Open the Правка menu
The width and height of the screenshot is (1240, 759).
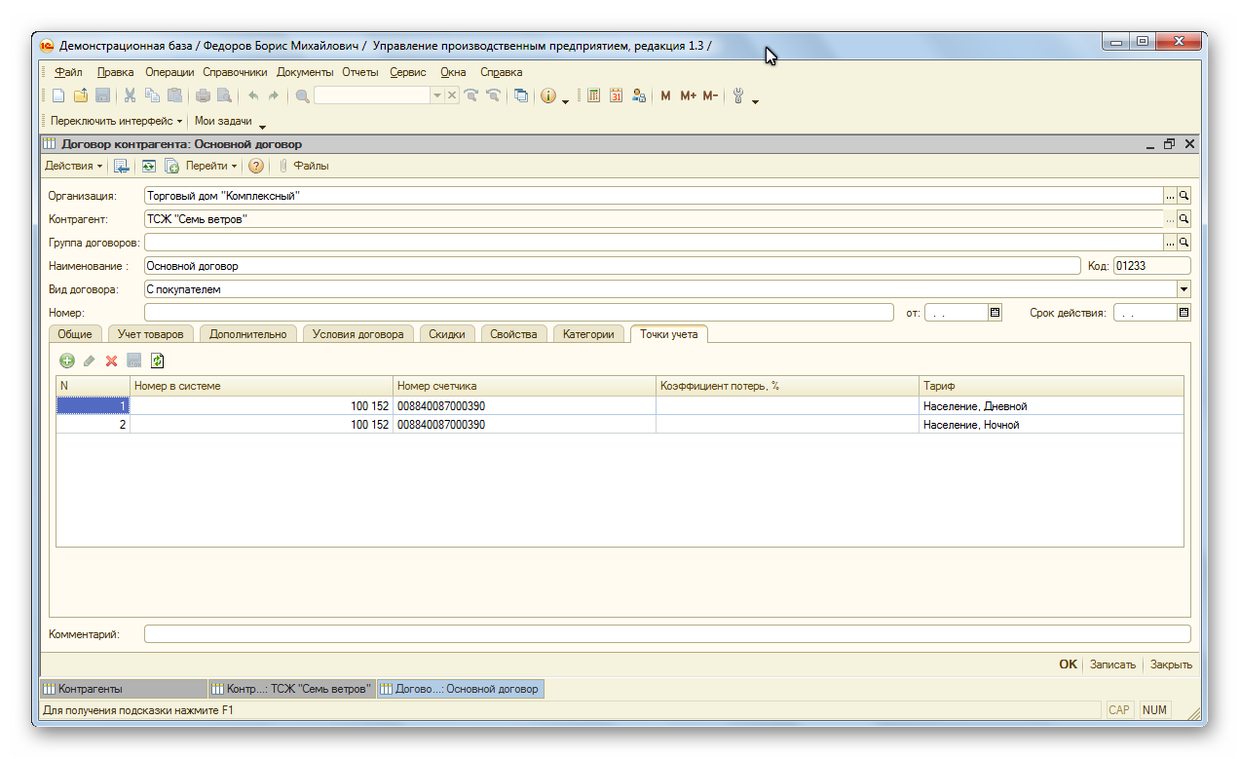tap(116, 72)
